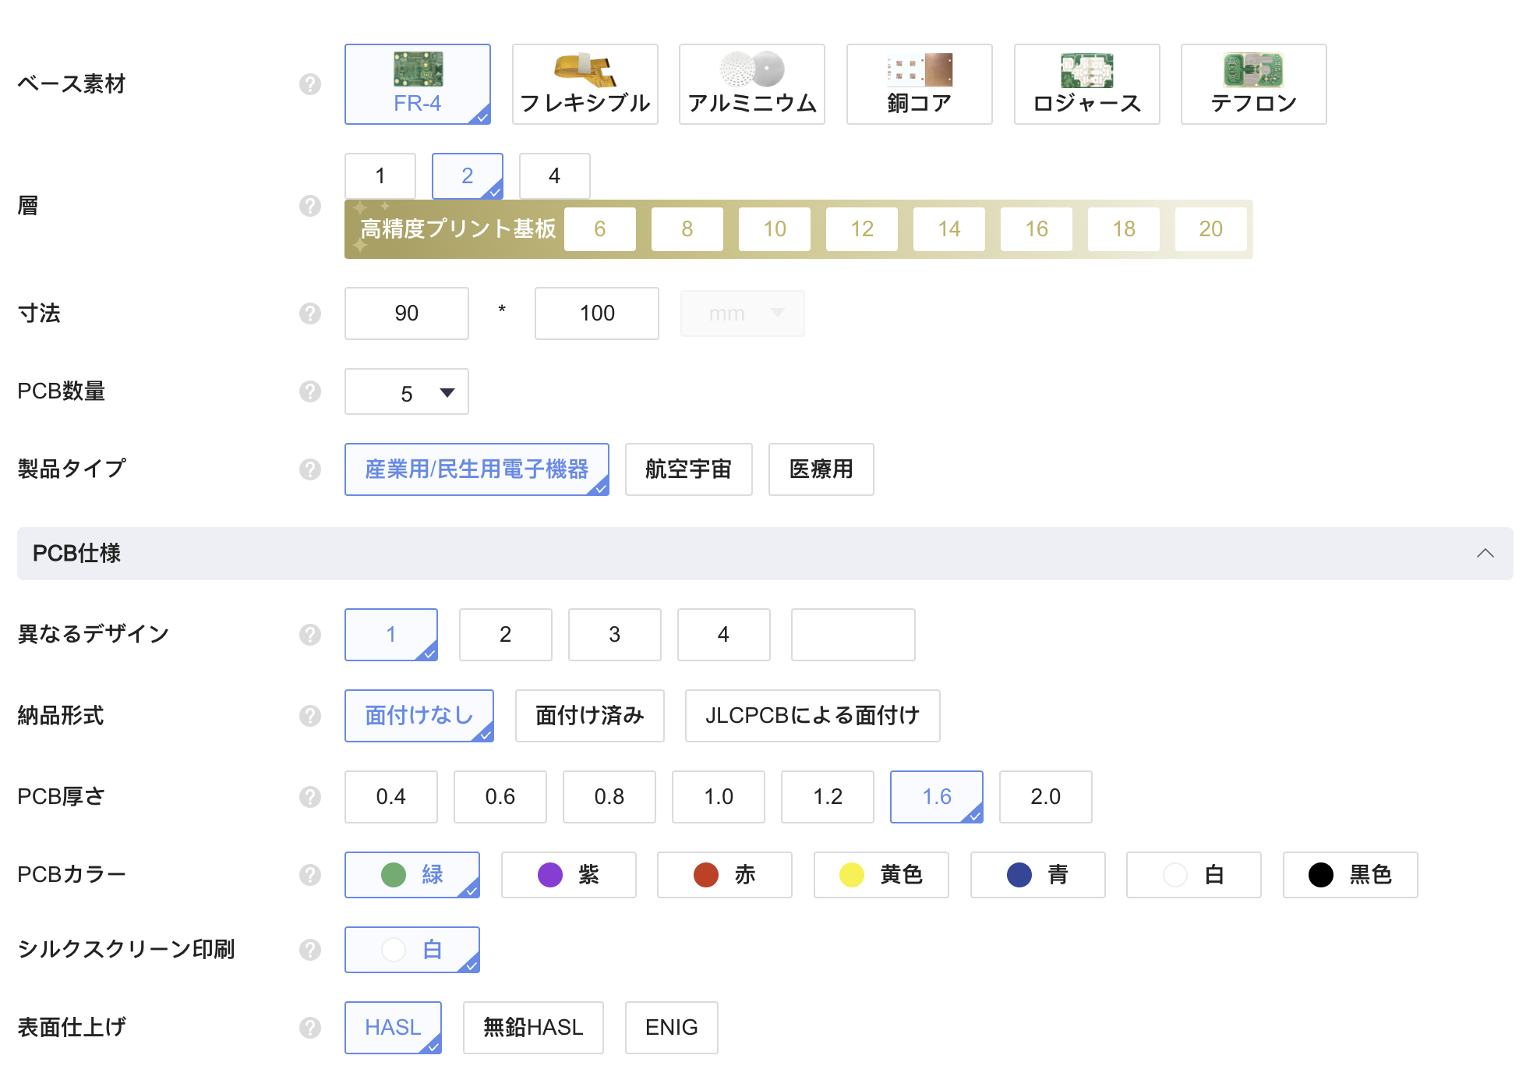Select フレキシブル base material
The image size is (1526, 1073).
coord(585,84)
